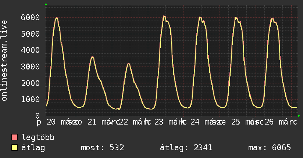The height and width of the screenshot is (158, 303).
Task: Click the 1000 y-axis label
Action: [x=31, y=99]
